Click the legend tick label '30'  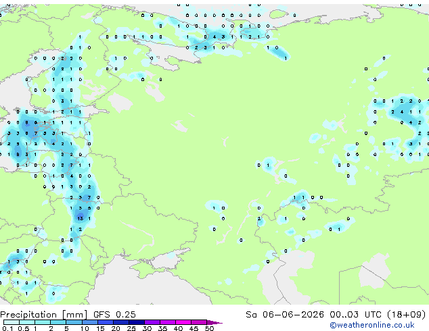147,328
